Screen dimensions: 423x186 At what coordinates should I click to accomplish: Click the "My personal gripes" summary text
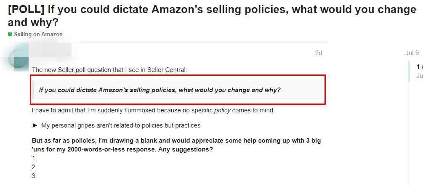pos(121,125)
